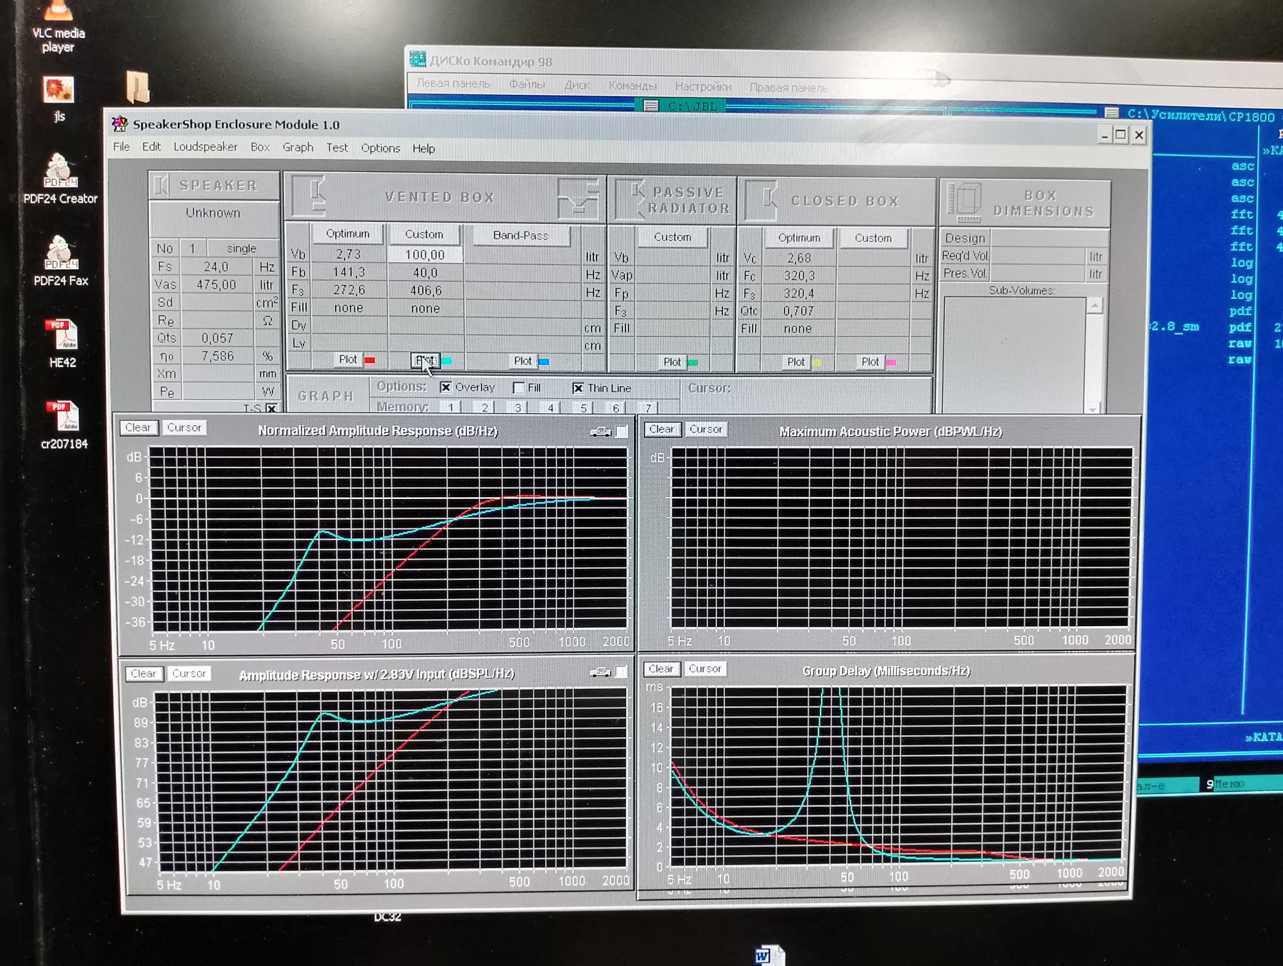Click the Speaker panel driver icon
The image size is (1283, 966).
(x=162, y=185)
